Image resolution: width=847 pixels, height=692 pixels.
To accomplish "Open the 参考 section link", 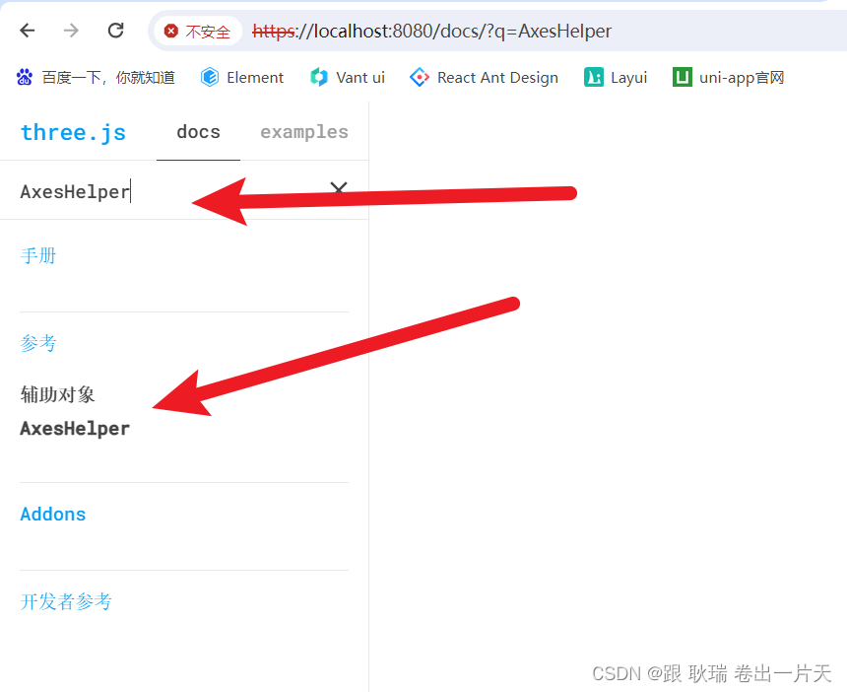I will [38, 343].
